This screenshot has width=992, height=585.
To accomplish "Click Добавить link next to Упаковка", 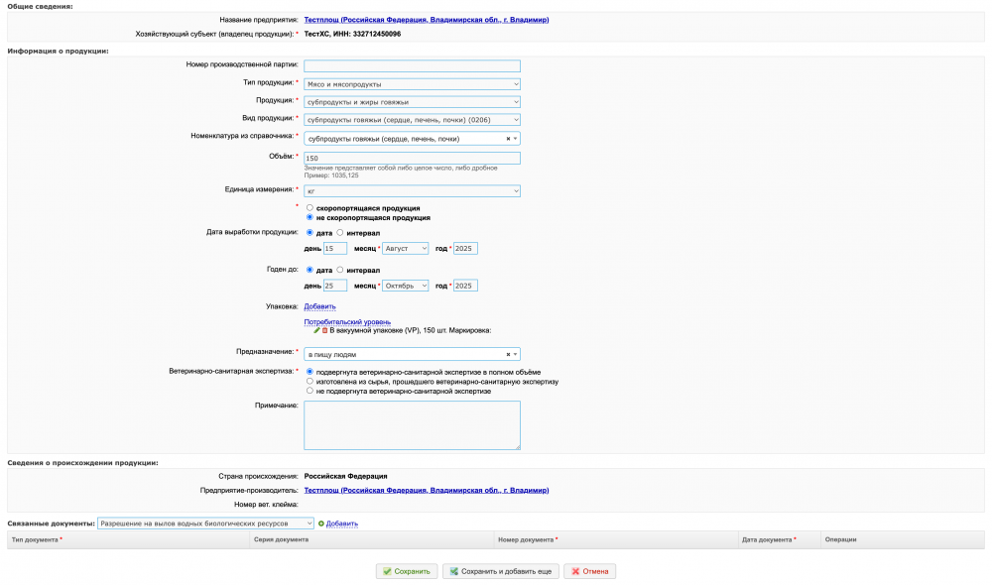I will tap(319, 306).
